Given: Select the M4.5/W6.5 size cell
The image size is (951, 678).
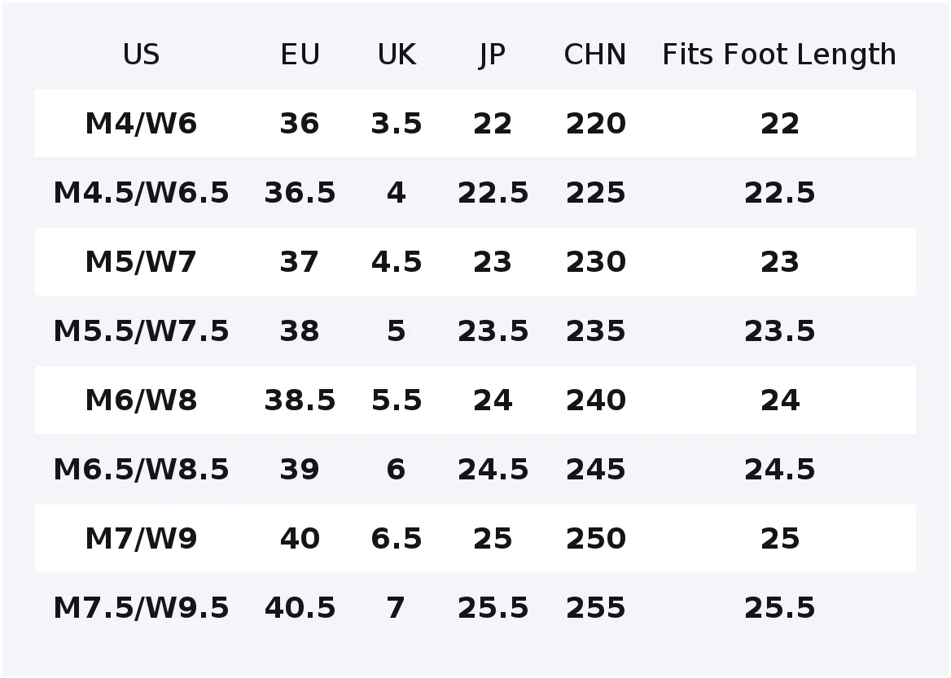Looking at the screenshot, I should pos(142,193).
